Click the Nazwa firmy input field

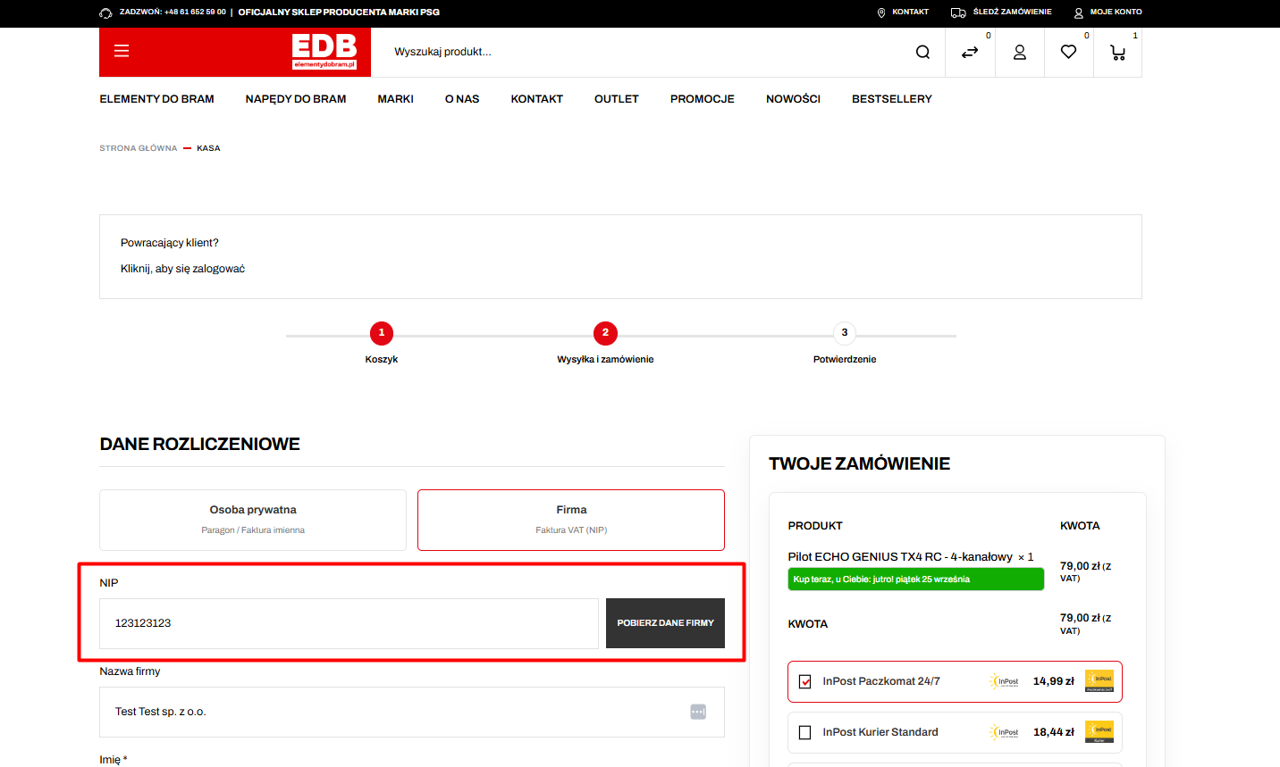pos(412,712)
